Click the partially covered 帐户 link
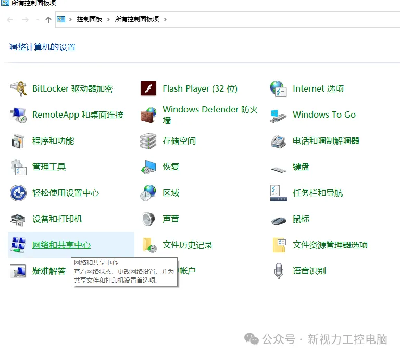This screenshot has height=355, width=400. [187, 271]
